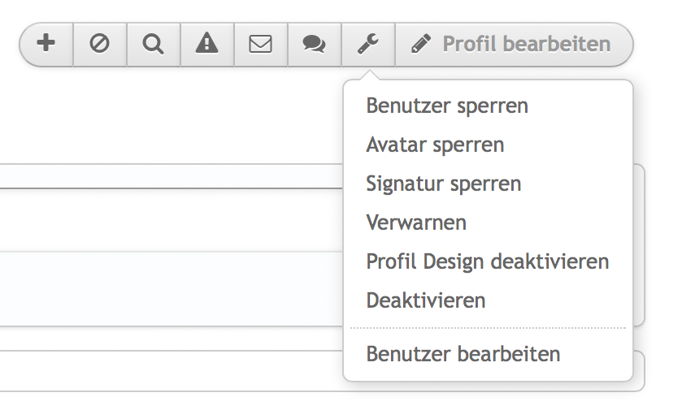Click the light blue row left of menu
Screen dimensions: 682x410
[x=163, y=288]
